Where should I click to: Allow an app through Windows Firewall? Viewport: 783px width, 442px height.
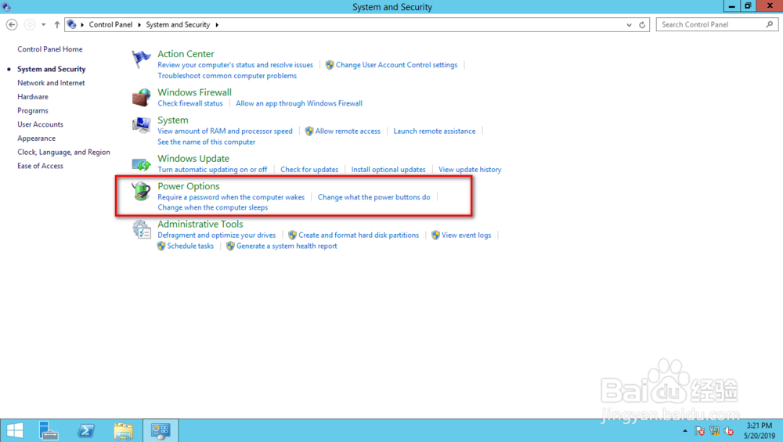pyautogui.click(x=299, y=103)
